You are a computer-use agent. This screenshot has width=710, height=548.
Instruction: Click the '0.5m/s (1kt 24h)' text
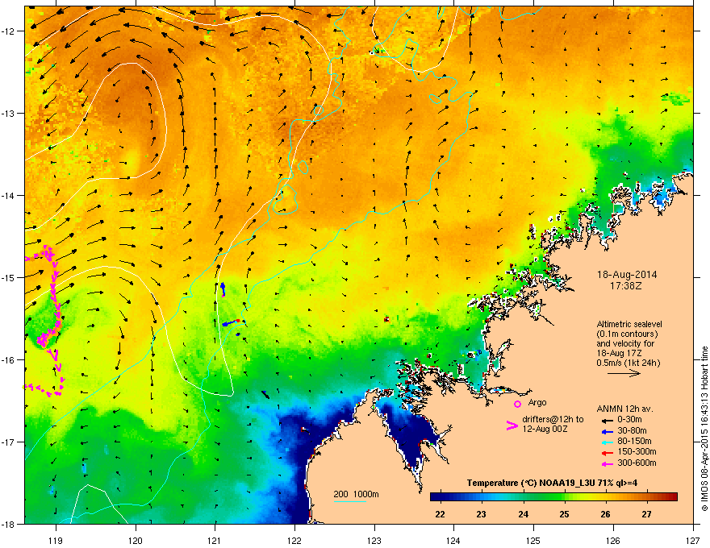click(628, 363)
